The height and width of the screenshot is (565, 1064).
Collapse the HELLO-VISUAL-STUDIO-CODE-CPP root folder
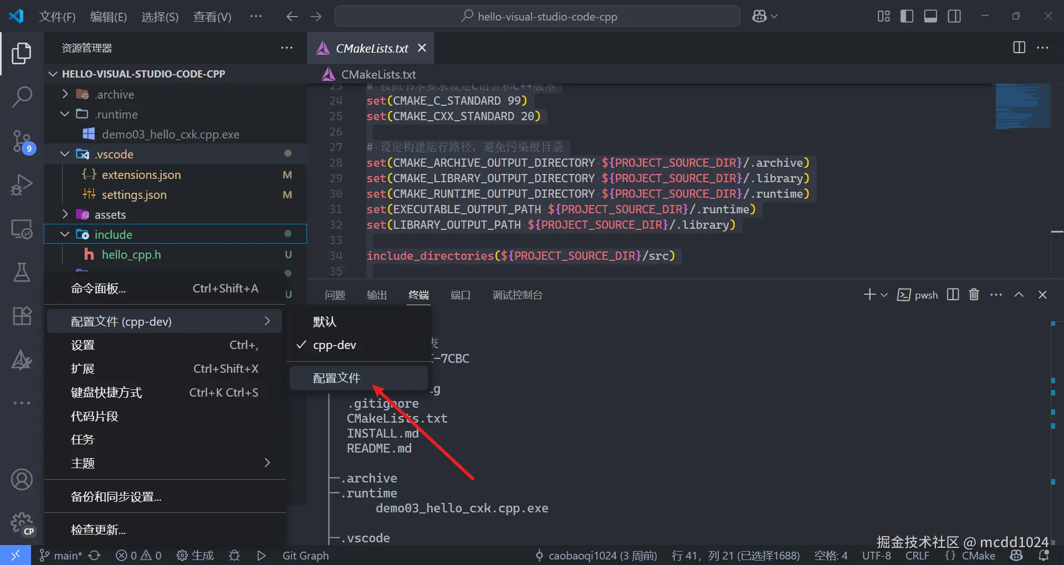coord(53,74)
